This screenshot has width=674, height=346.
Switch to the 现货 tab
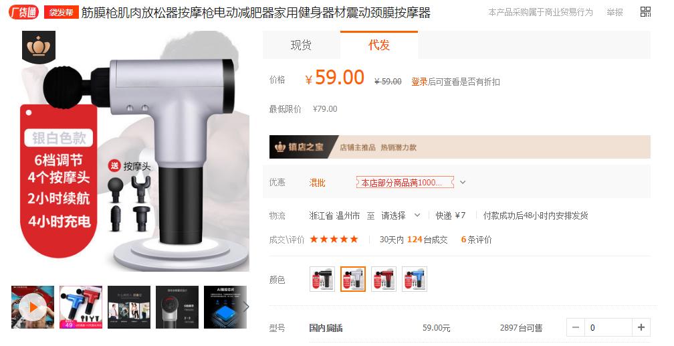point(301,45)
